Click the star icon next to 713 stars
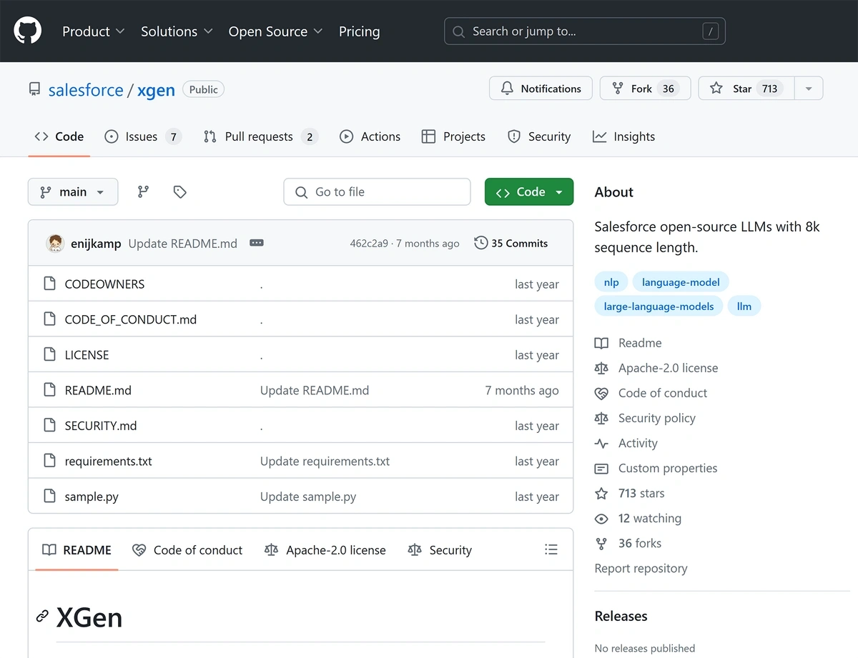 (601, 493)
